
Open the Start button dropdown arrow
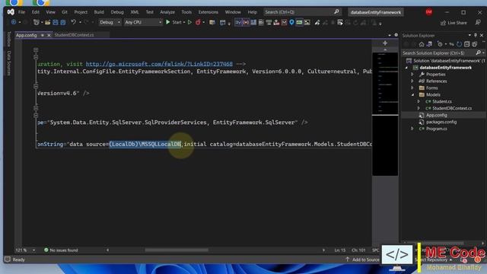(x=184, y=22)
